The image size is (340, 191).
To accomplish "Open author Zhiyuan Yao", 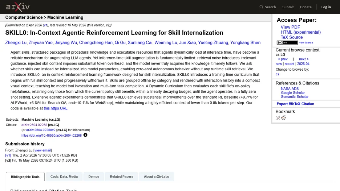I will 41,43.
